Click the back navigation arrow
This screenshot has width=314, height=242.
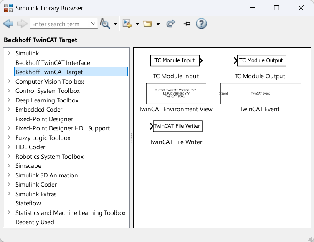coord(8,24)
